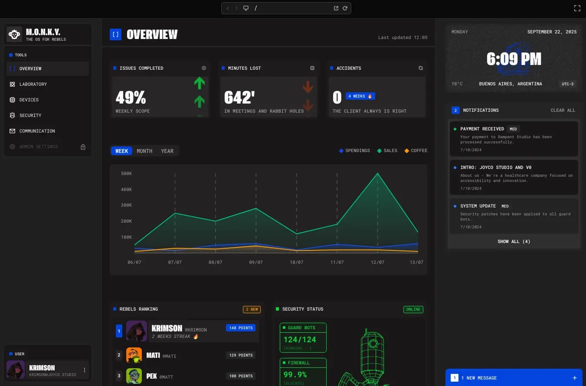Open the alarm icon on the Accidents card

pos(420,68)
